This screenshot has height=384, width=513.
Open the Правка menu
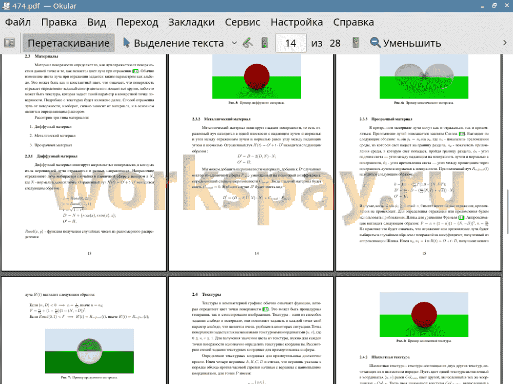point(59,22)
